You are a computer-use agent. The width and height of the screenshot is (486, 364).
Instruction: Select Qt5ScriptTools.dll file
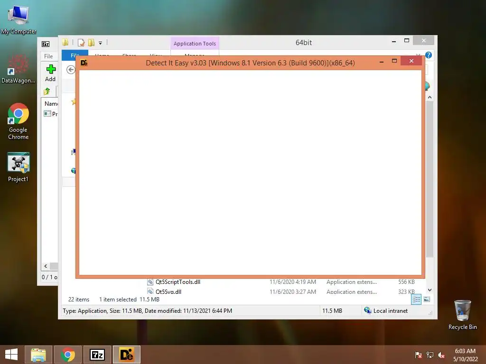[178, 282]
